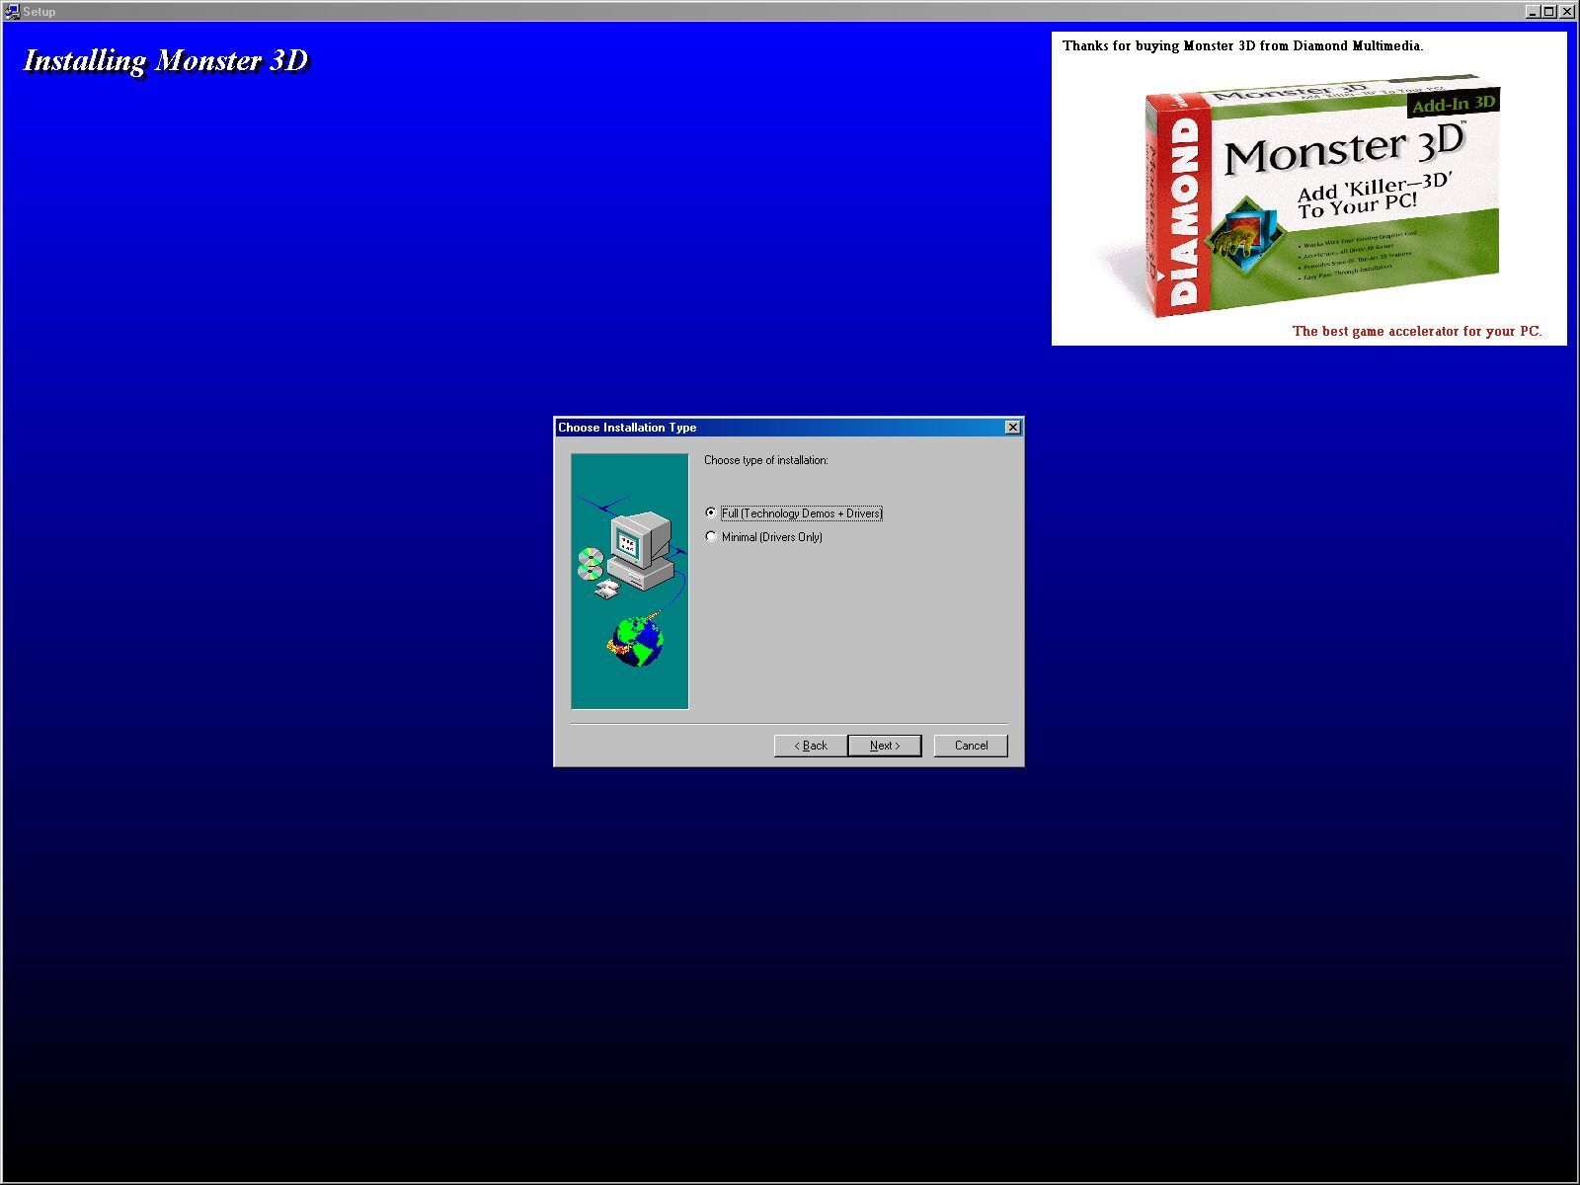
Task: Select Full (Technology Demos + Drivers) option
Action: click(794, 513)
